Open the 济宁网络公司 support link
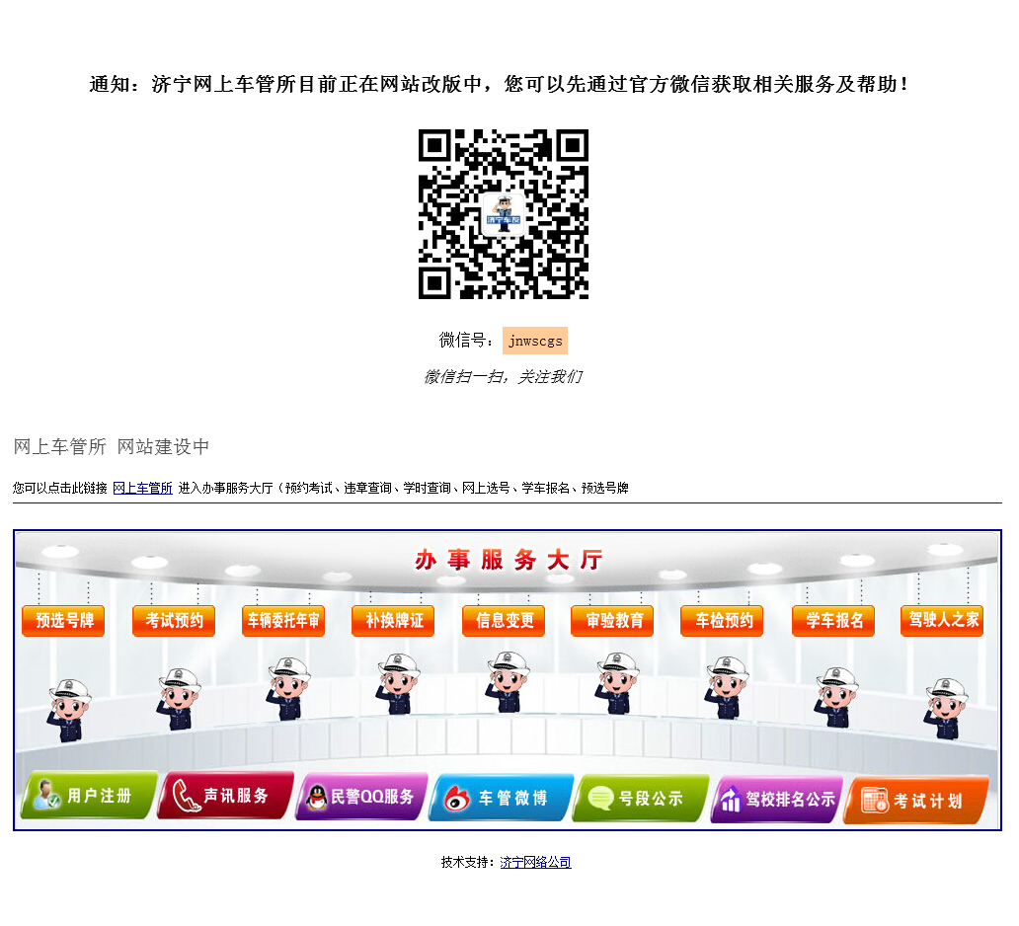Viewport: 1019px width, 926px height. (x=535, y=862)
